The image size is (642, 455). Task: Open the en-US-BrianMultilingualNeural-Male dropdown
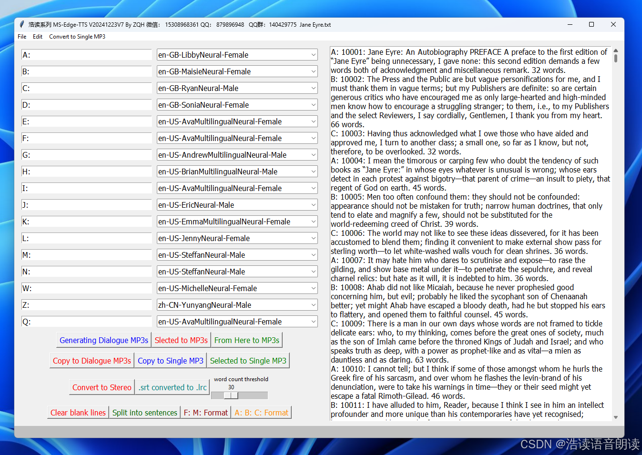(x=237, y=172)
